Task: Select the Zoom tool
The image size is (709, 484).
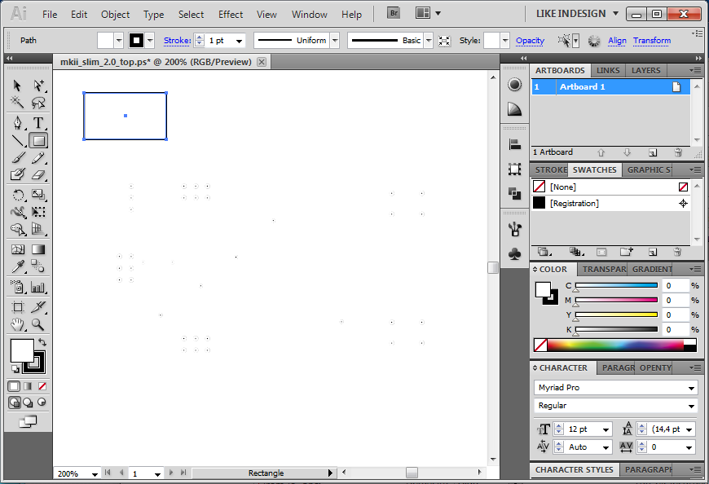Action: click(38, 324)
